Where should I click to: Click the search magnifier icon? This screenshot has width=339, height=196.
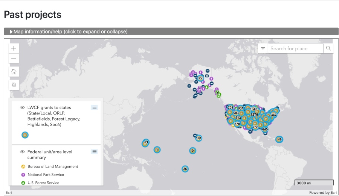(x=328, y=48)
